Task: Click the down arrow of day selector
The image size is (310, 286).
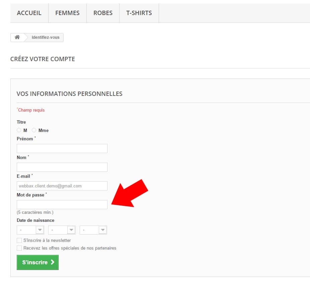Action: [x=40, y=230]
